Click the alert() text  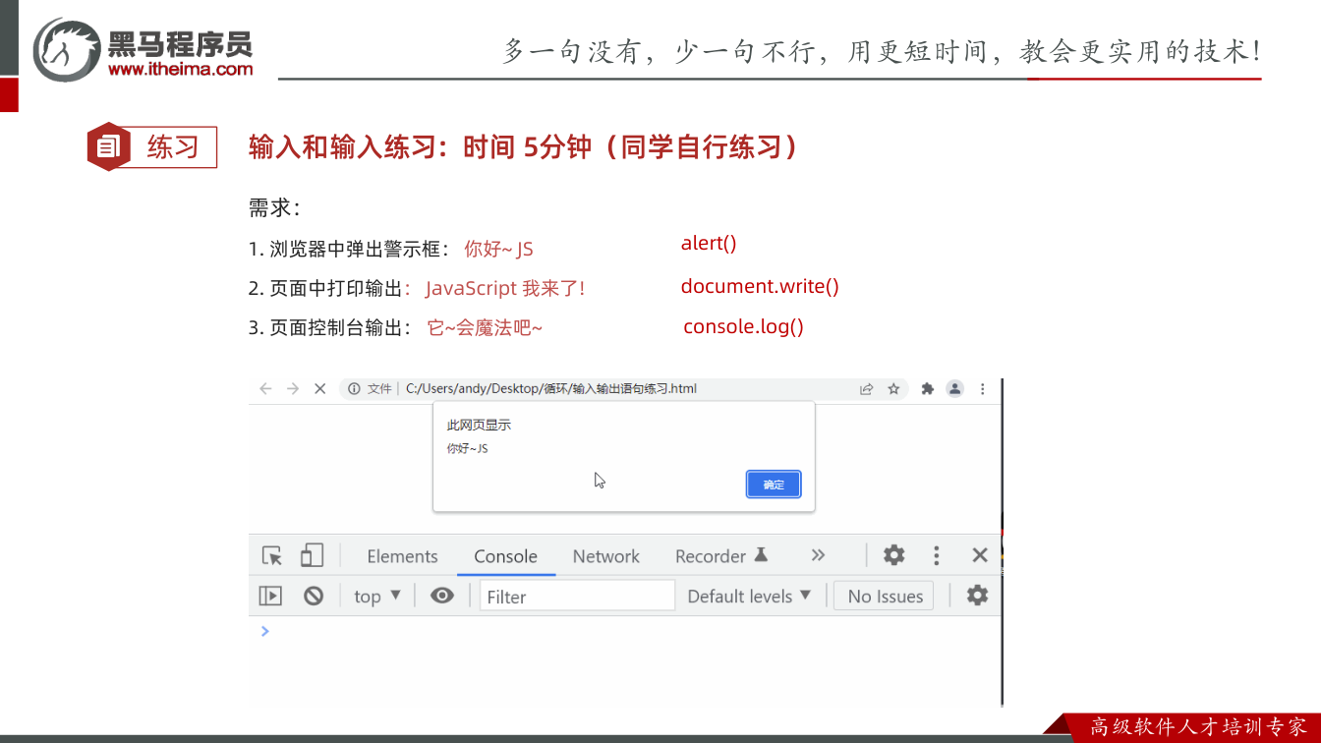709,243
